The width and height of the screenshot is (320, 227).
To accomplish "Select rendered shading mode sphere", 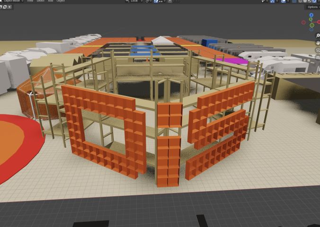I will (314, 1).
